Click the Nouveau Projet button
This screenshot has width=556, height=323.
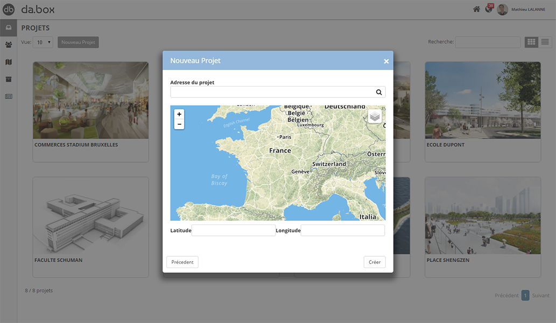79,42
